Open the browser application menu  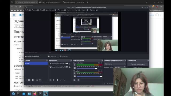pyautogui.click(x=161, y=7)
